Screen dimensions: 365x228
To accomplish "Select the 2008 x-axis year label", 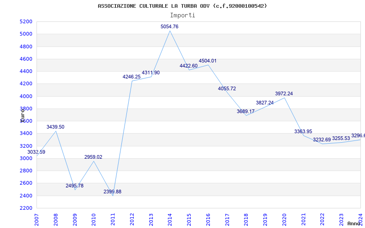I will pos(56,220).
